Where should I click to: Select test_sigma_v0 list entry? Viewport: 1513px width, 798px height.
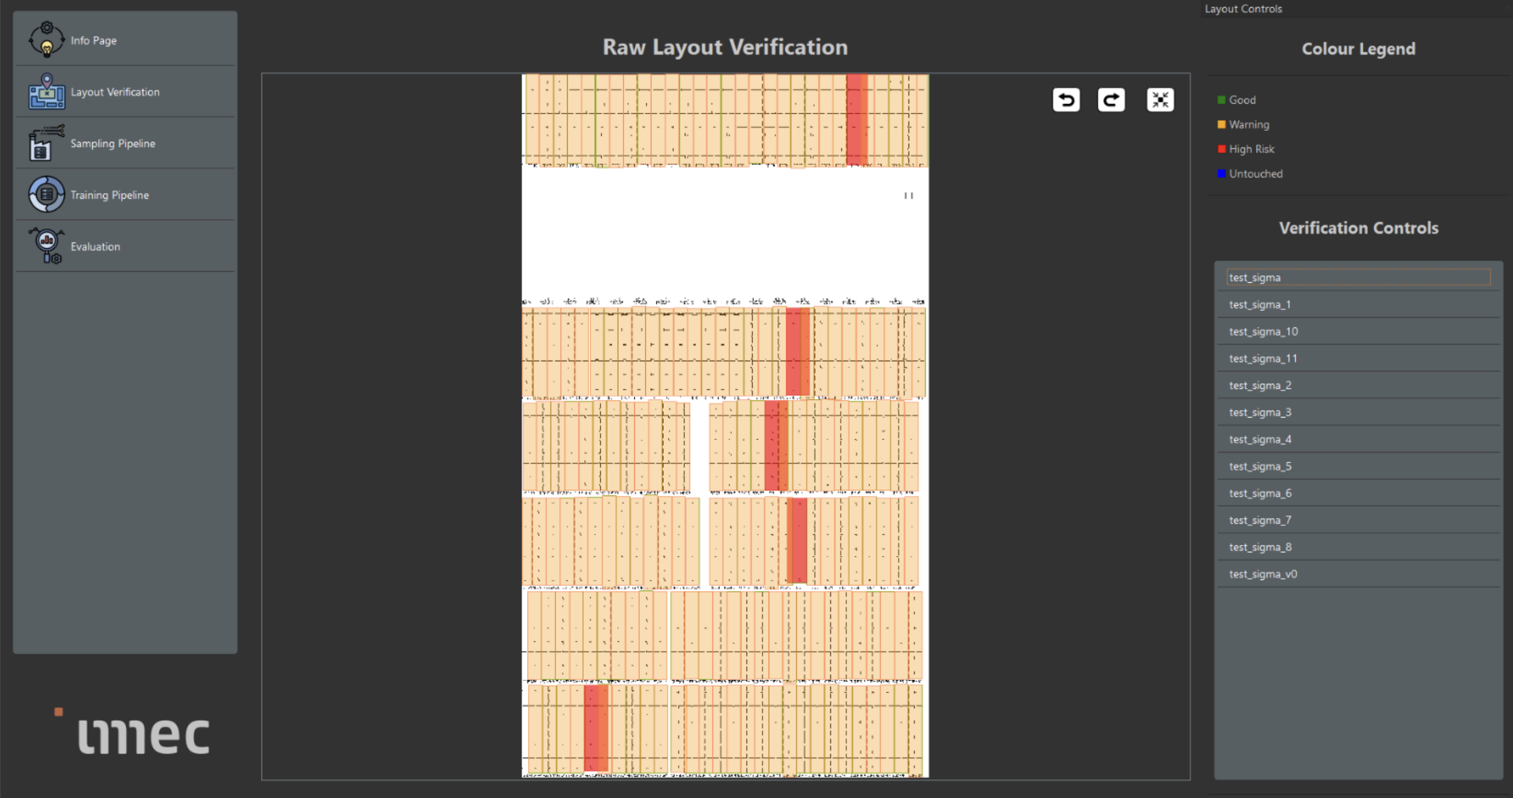tap(1359, 574)
